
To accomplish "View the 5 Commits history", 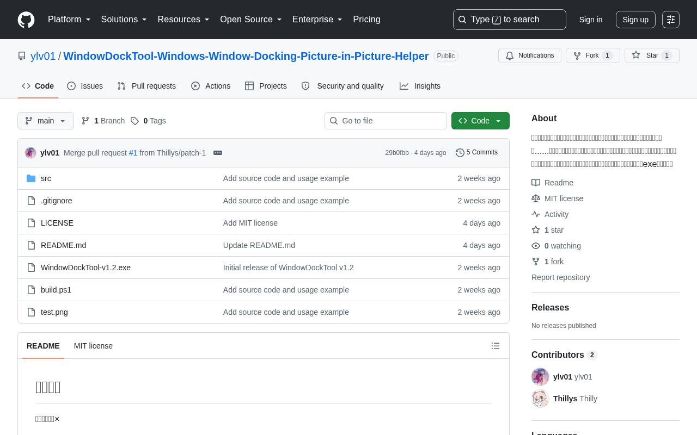I will click(477, 153).
